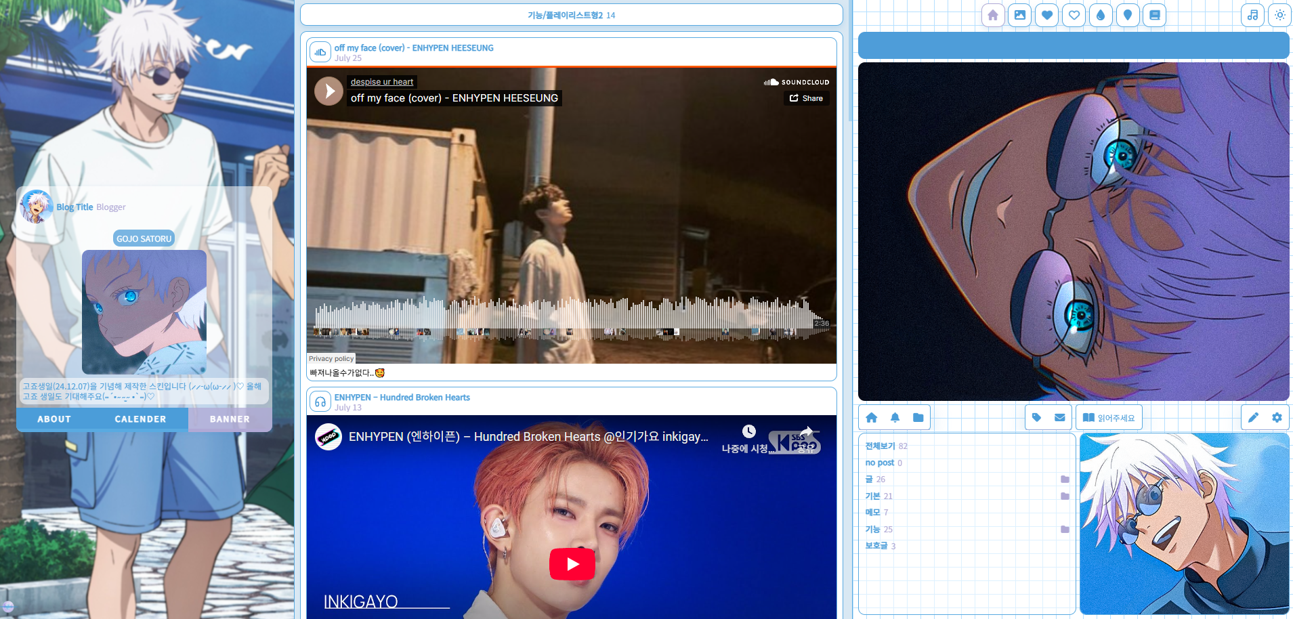Open the SoundCloud logo link in player
Image resolution: width=1293 pixels, height=619 pixels.
tap(797, 82)
